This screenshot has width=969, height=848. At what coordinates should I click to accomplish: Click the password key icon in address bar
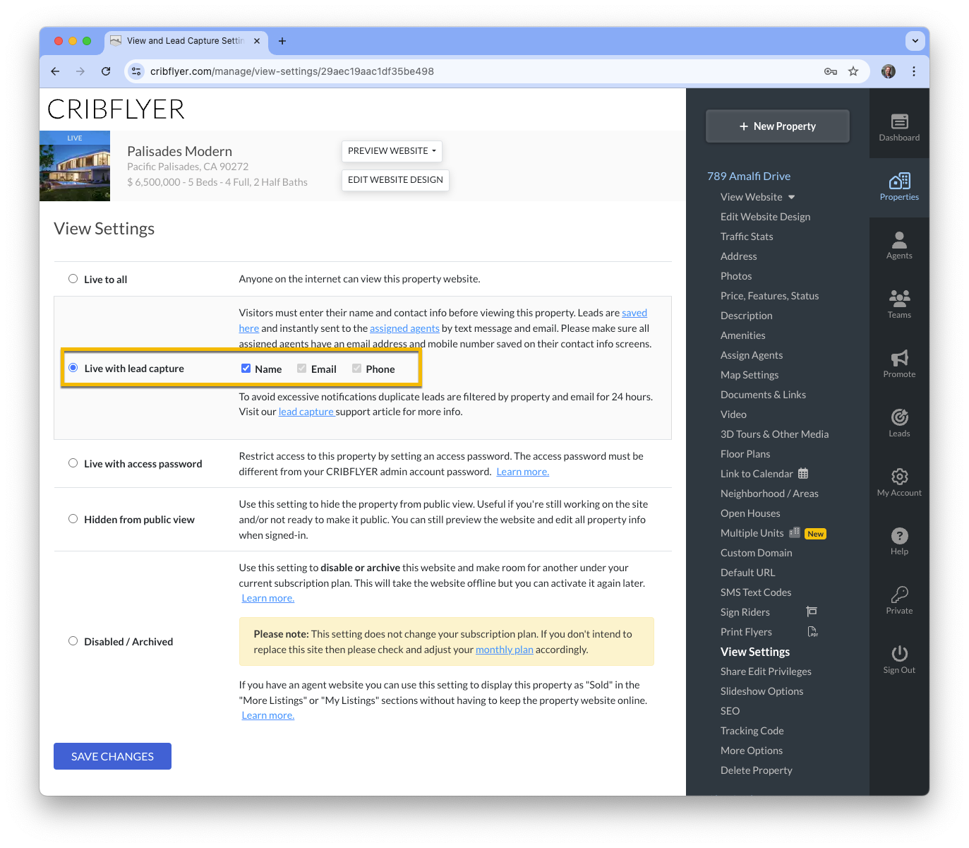[831, 71]
